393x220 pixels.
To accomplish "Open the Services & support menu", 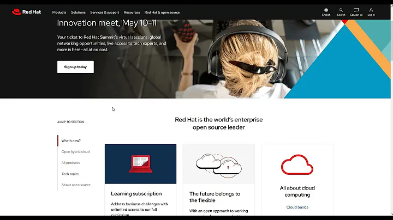I will coord(105,12).
